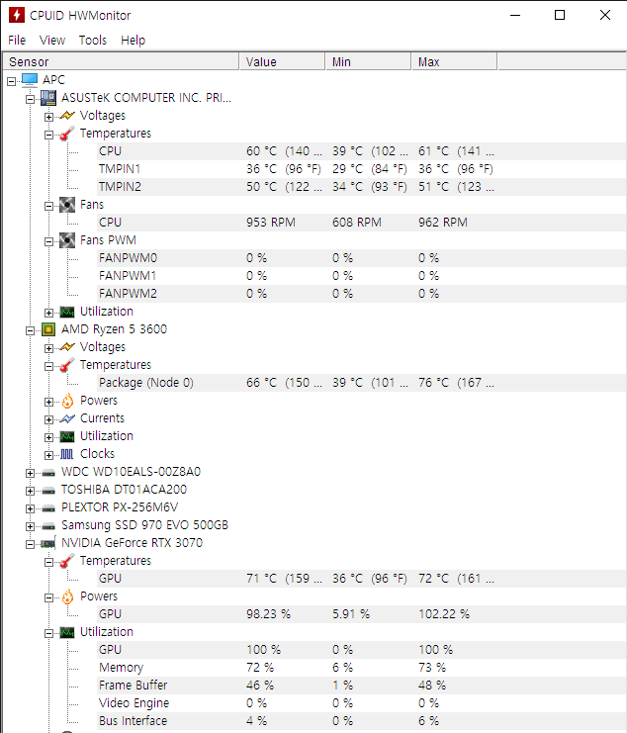Image resolution: width=627 pixels, height=733 pixels.
Task: Click the NVIDIA RTX 3070 graphics card icon
Action: [x=48, y=543]
